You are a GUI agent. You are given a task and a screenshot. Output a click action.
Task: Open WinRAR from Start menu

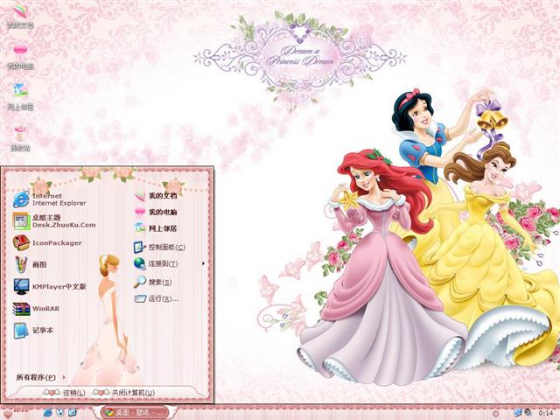coord(36,309)
